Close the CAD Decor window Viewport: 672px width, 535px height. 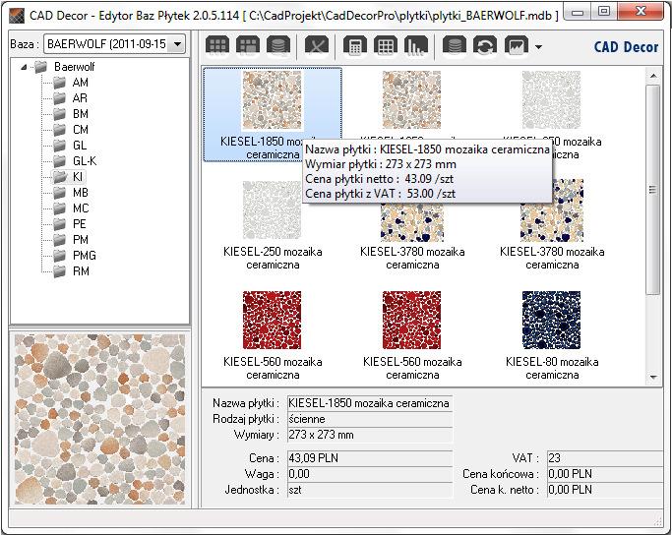point(641,12)
